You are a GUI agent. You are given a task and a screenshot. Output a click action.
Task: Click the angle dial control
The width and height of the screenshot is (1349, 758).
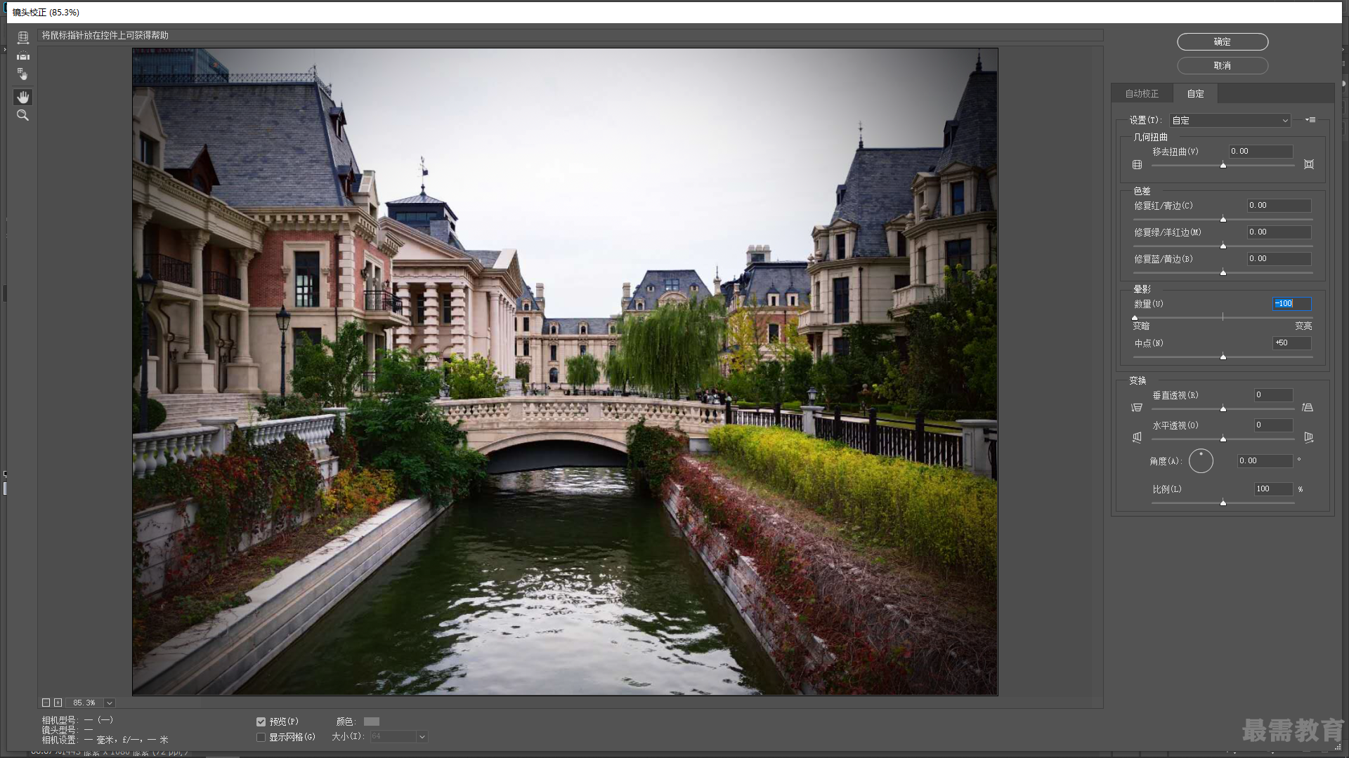(x=1201, y=460)
